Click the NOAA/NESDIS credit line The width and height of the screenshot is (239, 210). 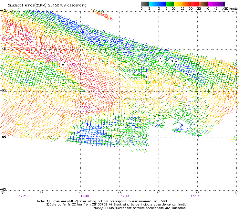click(140, 208)
